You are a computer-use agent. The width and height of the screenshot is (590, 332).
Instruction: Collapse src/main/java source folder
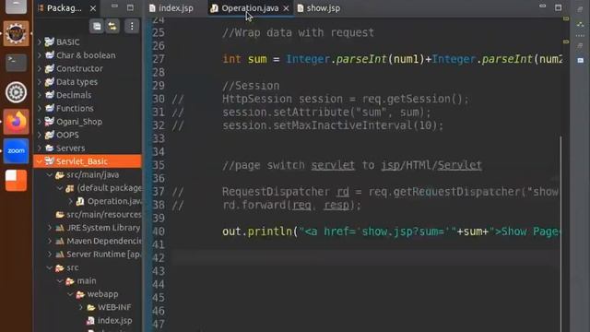[x=50, y=174]
